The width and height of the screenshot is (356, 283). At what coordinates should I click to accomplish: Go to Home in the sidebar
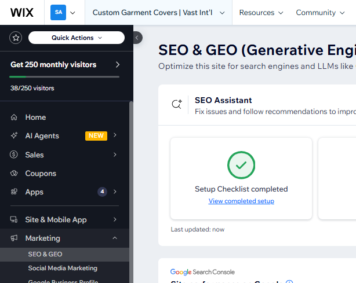(x=64, y=117)
